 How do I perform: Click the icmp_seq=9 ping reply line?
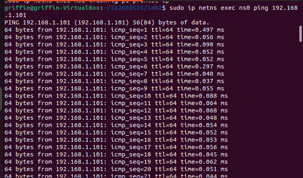click(114, 88)
